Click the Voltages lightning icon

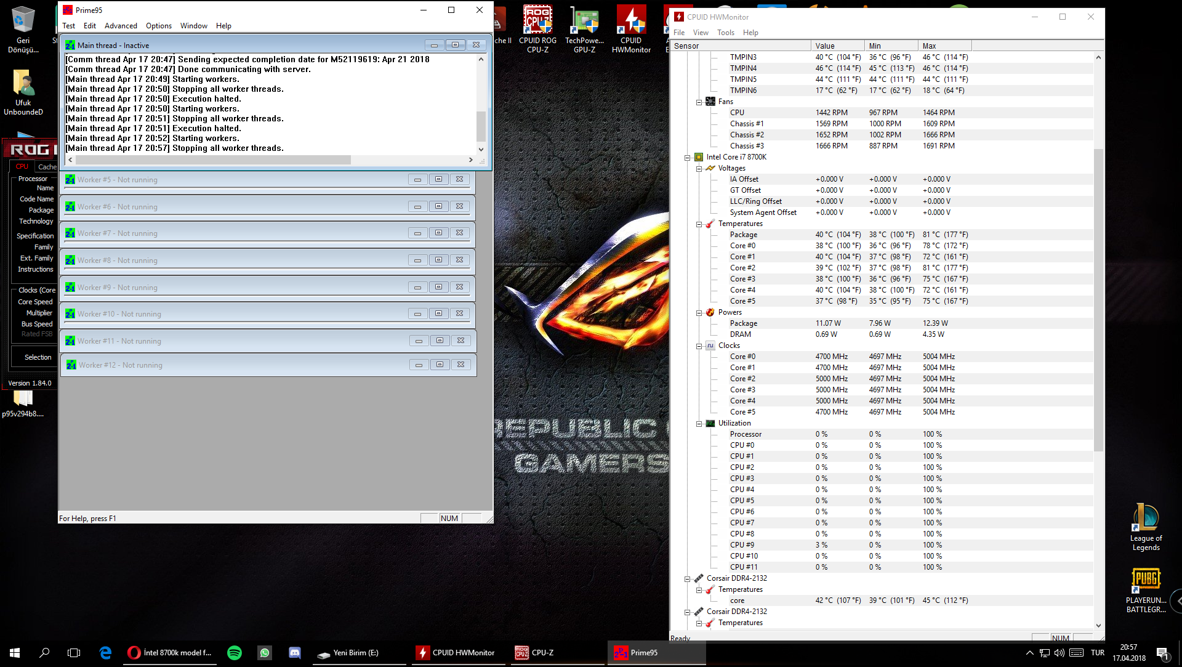pyautogui.click(x=710, y=168)
